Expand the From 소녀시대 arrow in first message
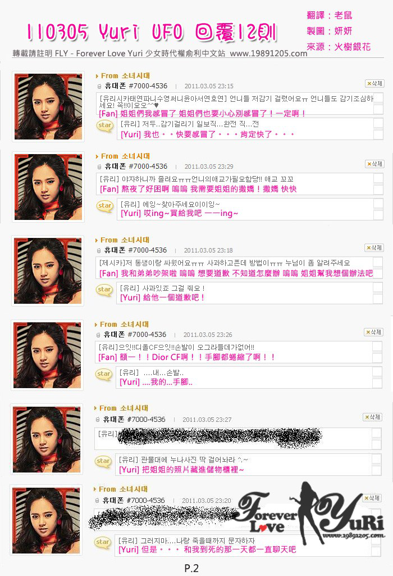The height and width of the screenshot is (576, 393). pos(97,76)
